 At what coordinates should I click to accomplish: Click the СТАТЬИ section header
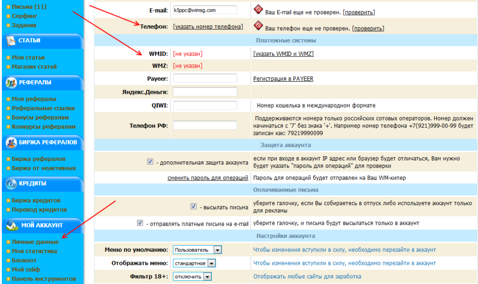pos(42,41)
